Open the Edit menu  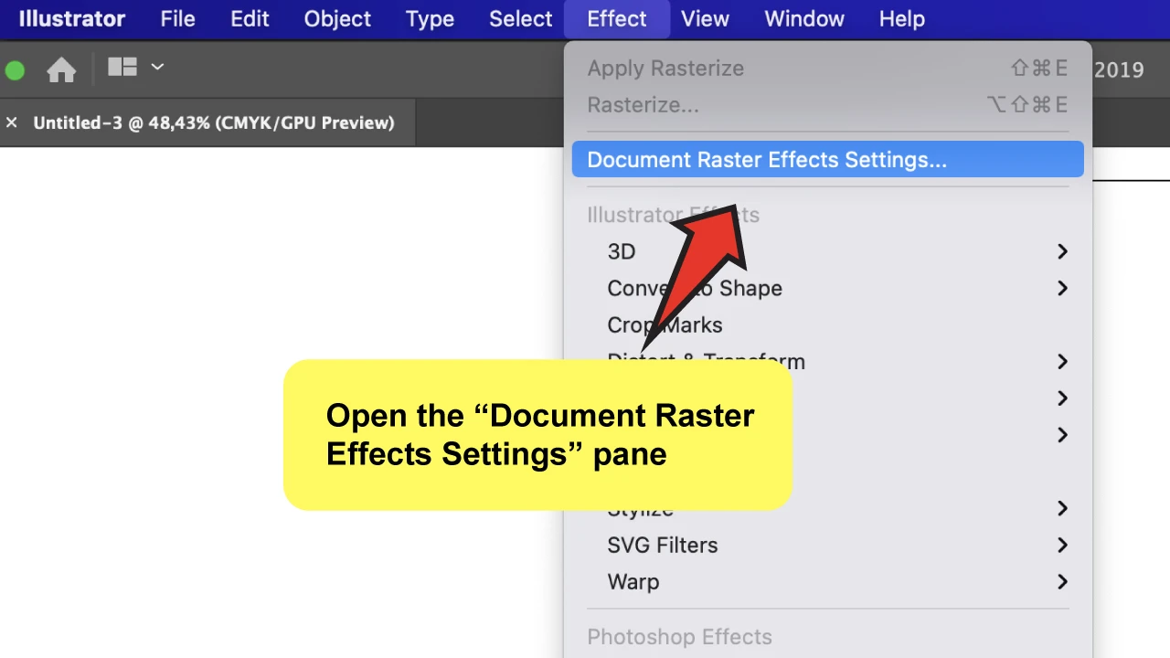(250, 19)
